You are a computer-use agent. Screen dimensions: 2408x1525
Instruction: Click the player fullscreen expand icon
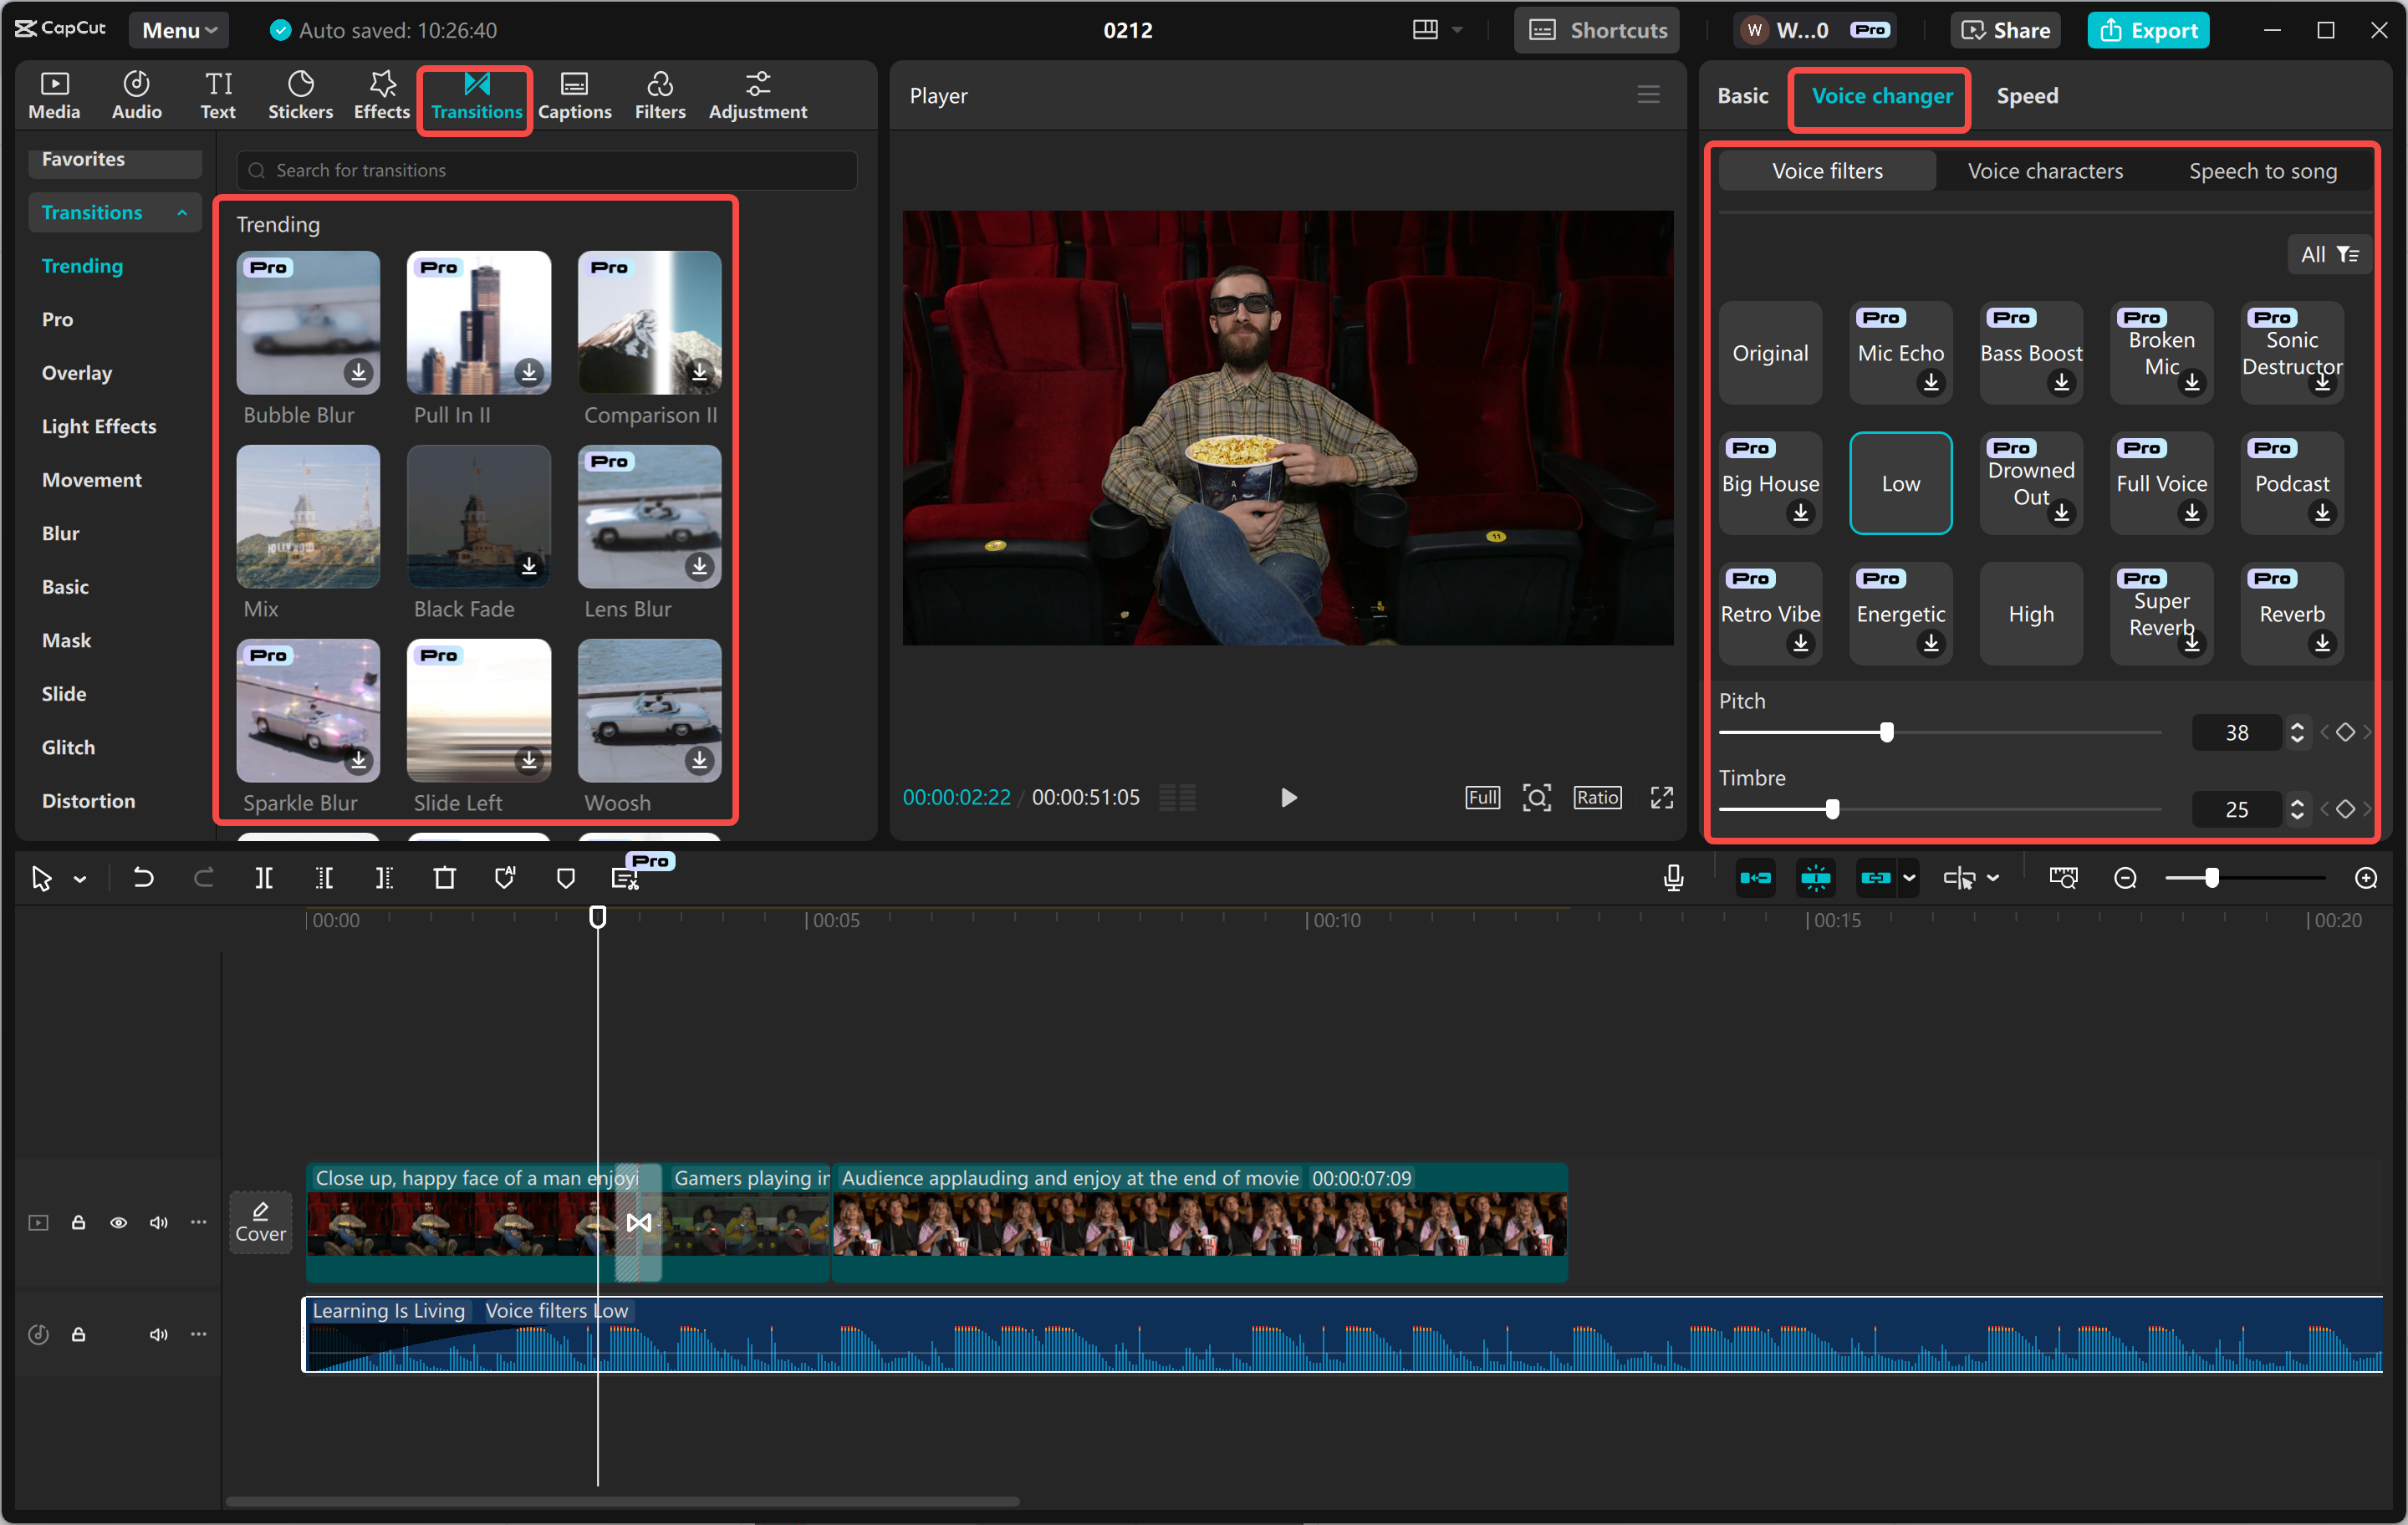[1661, 797]
